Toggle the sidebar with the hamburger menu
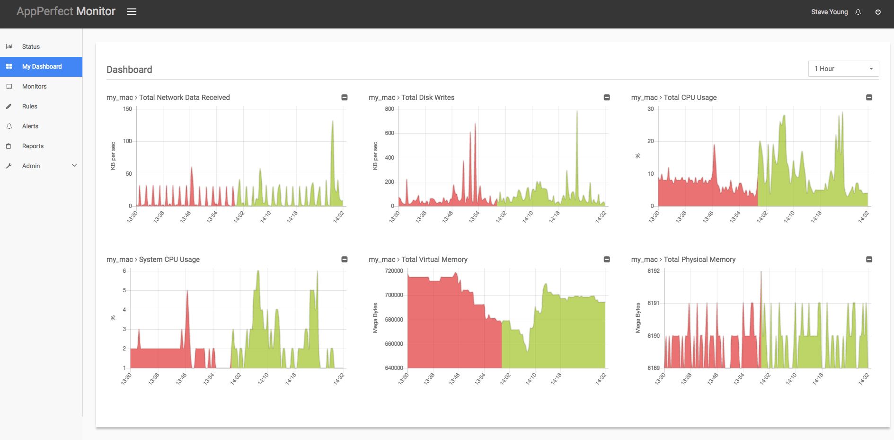894x440 pixels. click(131, 11)
